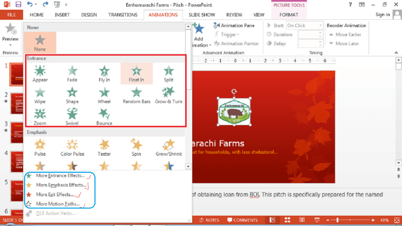Toggle the NOTES pane on

point(209,220)
